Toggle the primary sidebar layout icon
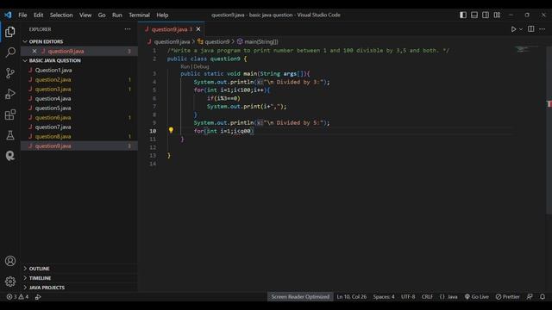The image size is (552, 310). (x=463, y=15)
